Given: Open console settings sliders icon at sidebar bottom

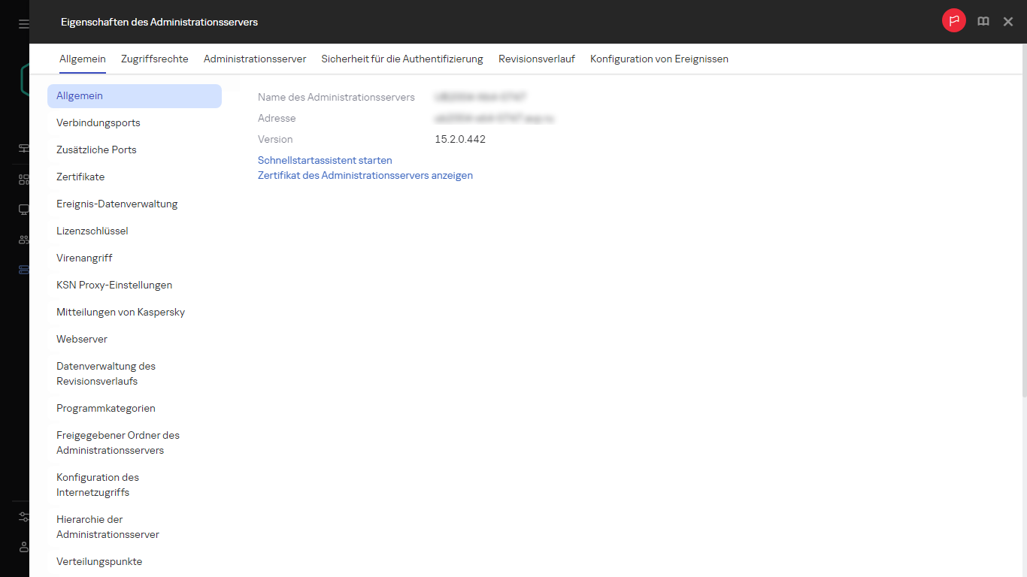Looking at the screenshot, I should tap(22, 517).
